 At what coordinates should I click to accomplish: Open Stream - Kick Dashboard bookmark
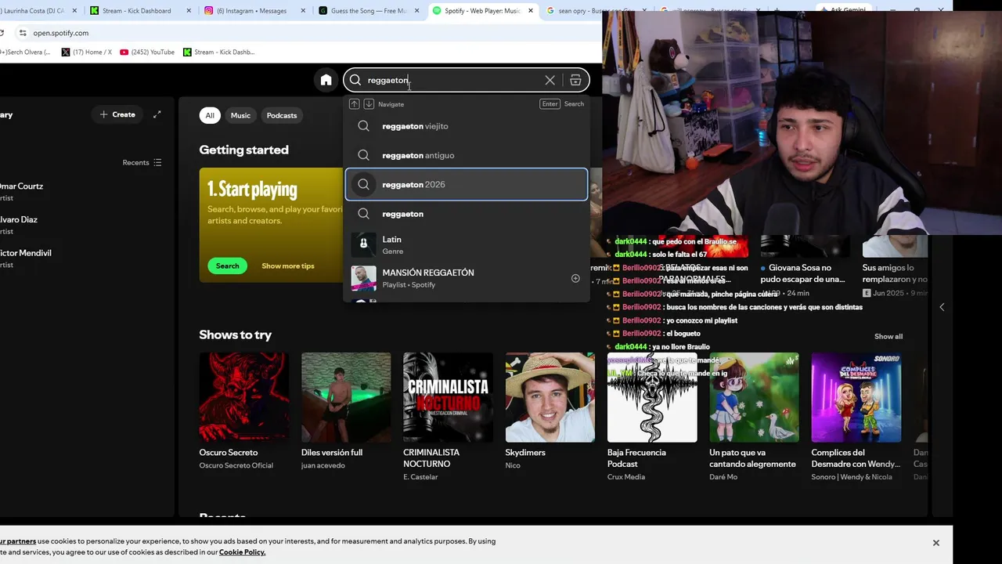point(218,52)
